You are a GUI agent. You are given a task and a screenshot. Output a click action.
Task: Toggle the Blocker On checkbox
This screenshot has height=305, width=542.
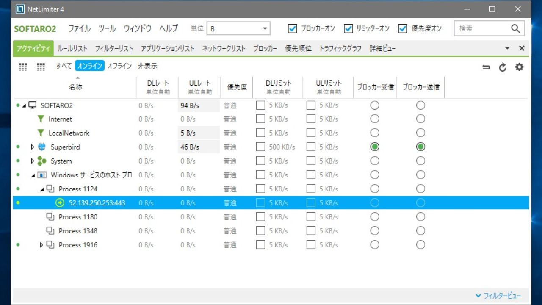click(292, 28)
